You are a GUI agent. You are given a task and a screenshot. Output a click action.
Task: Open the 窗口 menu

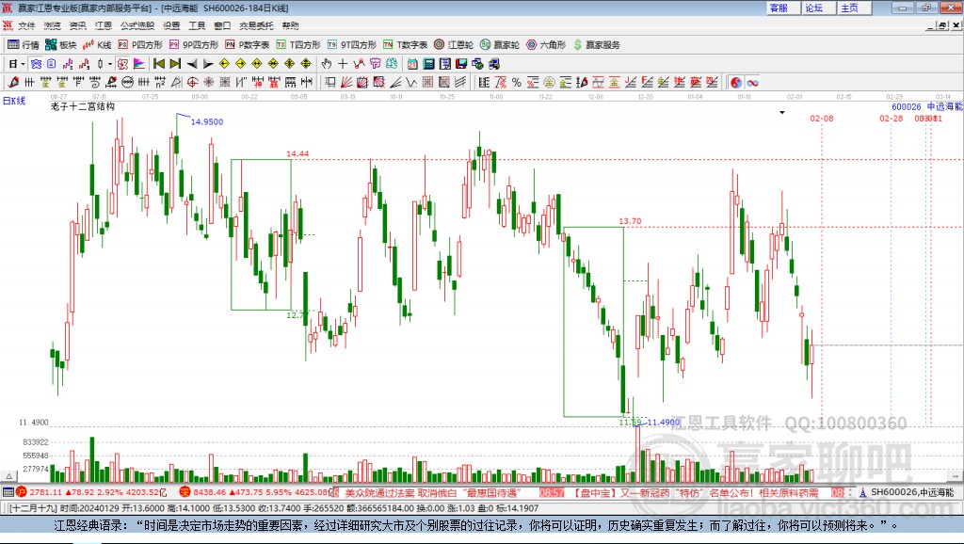(x=222, y=25)
